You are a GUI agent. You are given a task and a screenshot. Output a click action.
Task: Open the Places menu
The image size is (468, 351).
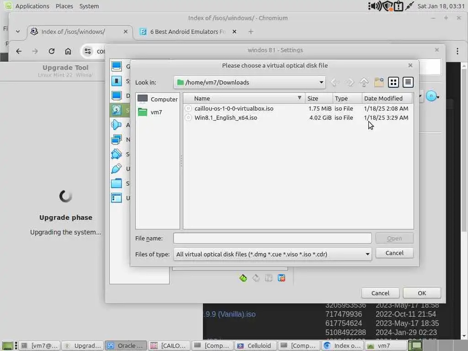(x=64, y=6)
